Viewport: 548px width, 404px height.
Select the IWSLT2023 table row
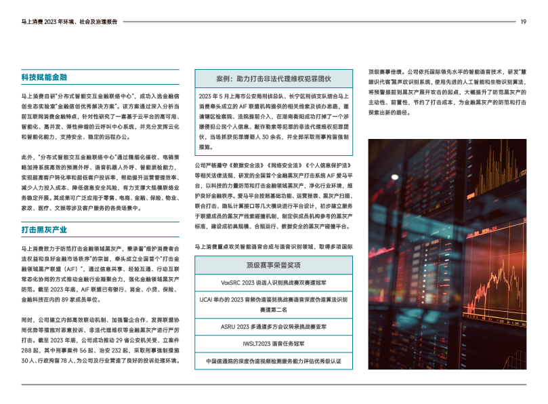coord(273,344)
